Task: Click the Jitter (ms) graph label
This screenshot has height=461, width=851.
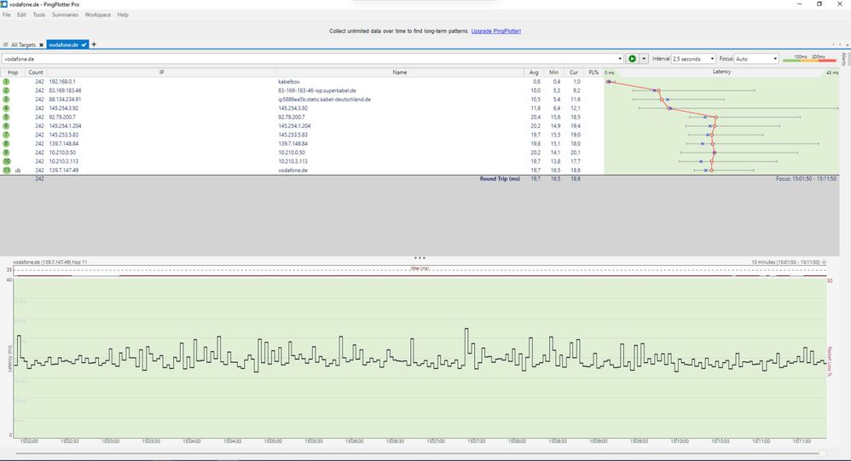Action: [420, 268]
